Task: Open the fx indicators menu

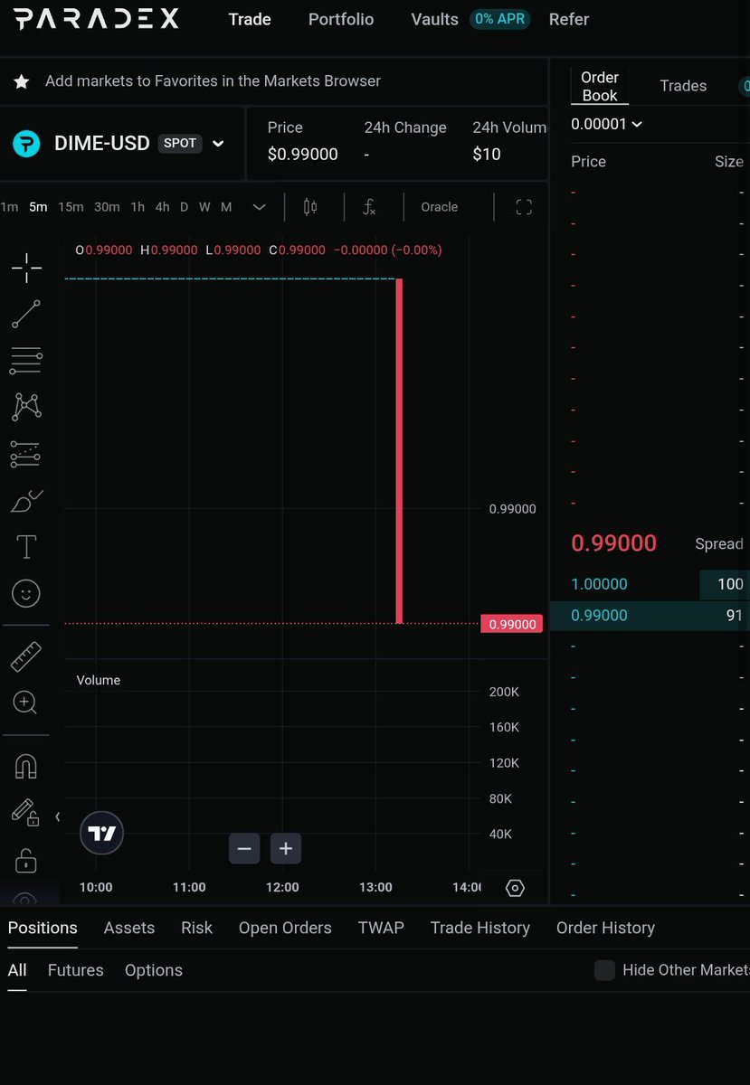Action: [369, 207]
